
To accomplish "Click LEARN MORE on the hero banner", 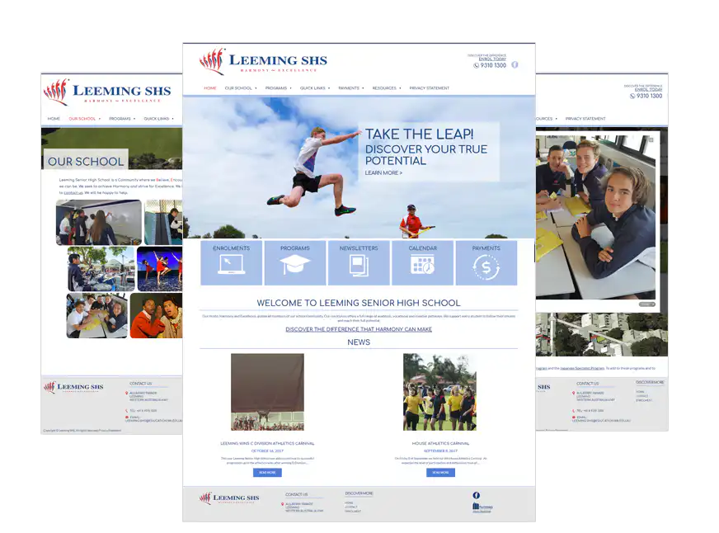I will (x=383, y=173).
